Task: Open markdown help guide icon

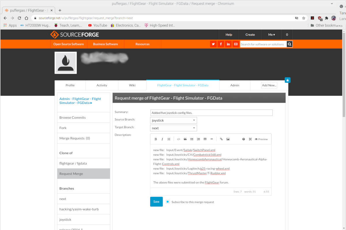Action: (x=244, y=139)
